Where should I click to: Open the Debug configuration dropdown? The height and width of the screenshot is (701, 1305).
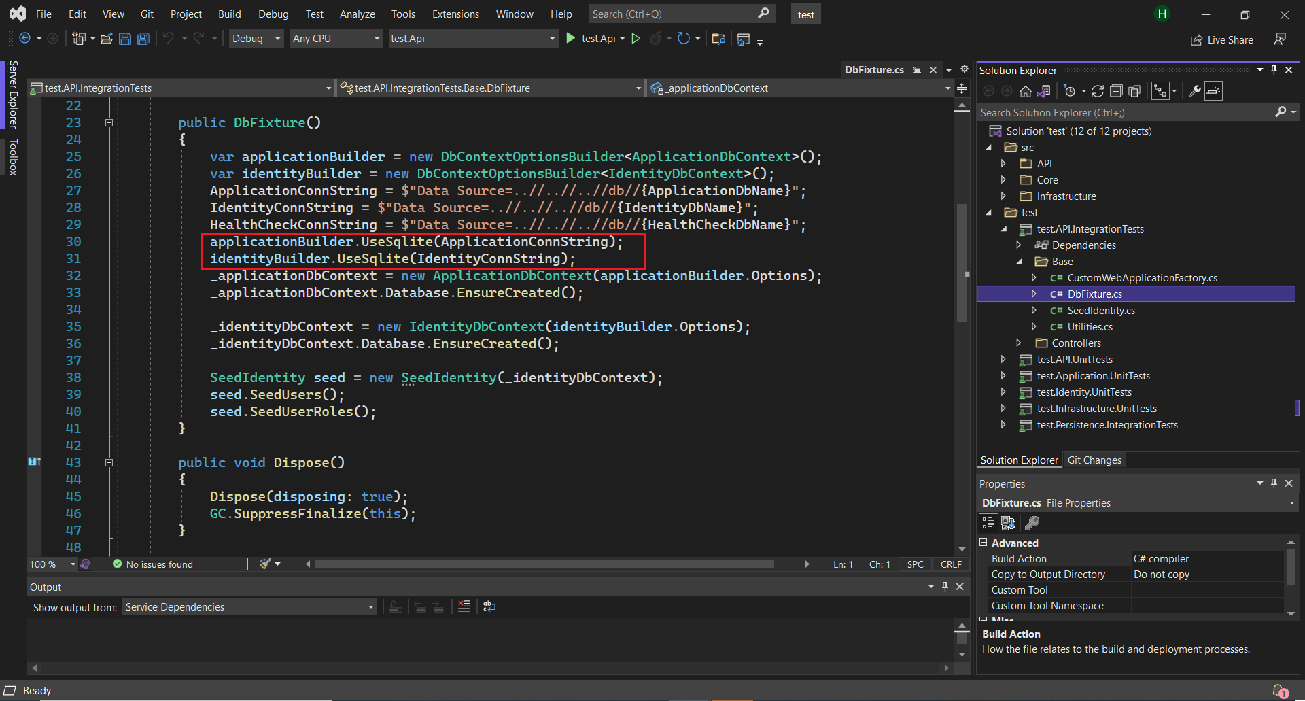coord(256,39)
